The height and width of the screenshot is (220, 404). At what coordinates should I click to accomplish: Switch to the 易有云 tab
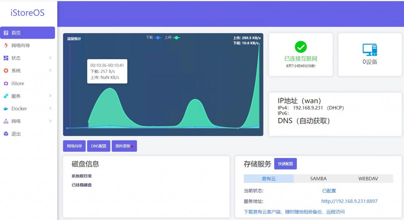tap(269, 178)
